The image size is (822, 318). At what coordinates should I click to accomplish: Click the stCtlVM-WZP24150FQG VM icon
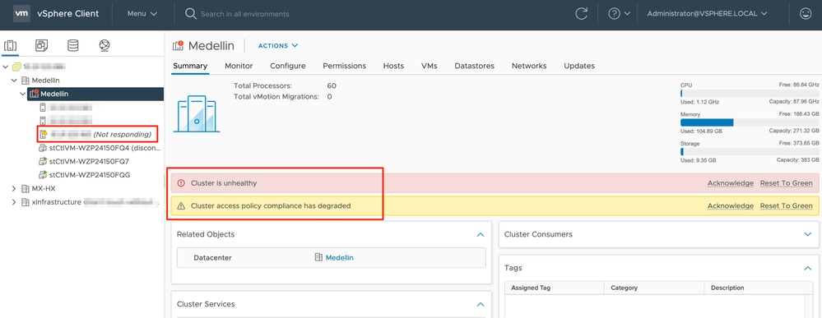(x=44, y=175)
